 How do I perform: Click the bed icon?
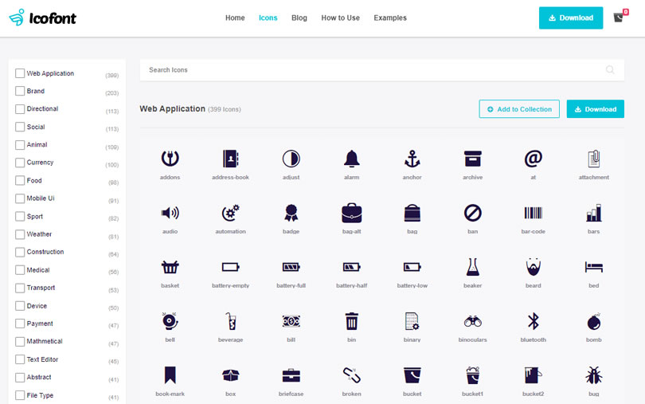pos(593,267)
